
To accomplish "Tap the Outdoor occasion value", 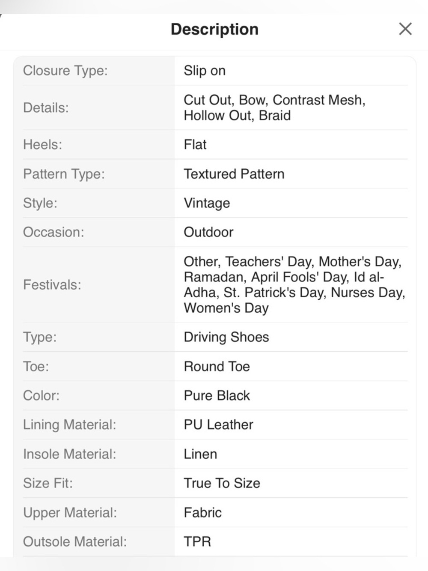I will (208, 232).
